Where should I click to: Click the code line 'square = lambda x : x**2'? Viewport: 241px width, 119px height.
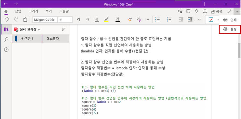(101, 102)
